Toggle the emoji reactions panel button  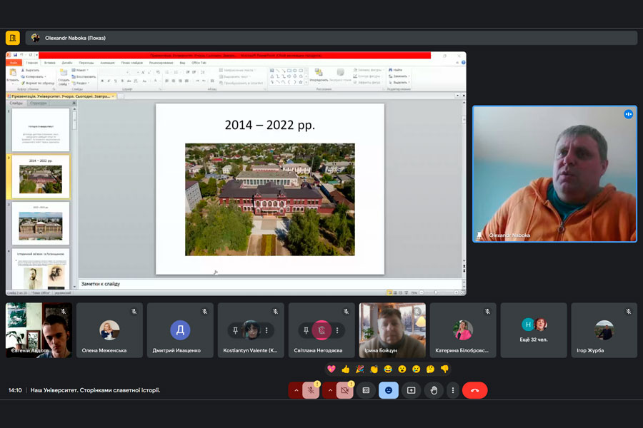[x=389, y=390]
